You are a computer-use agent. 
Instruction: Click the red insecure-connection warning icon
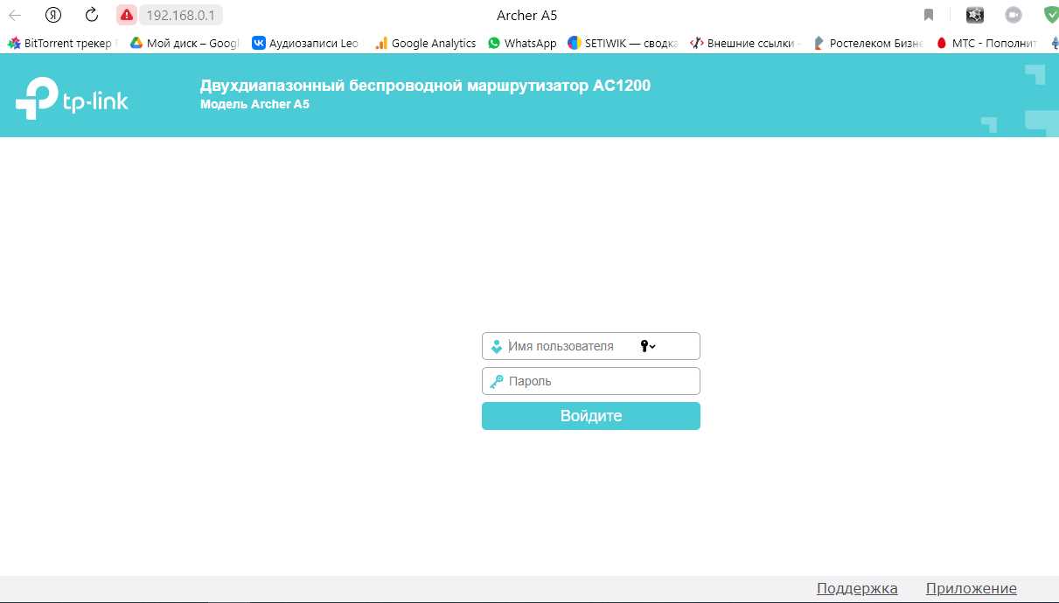[128, 15]
